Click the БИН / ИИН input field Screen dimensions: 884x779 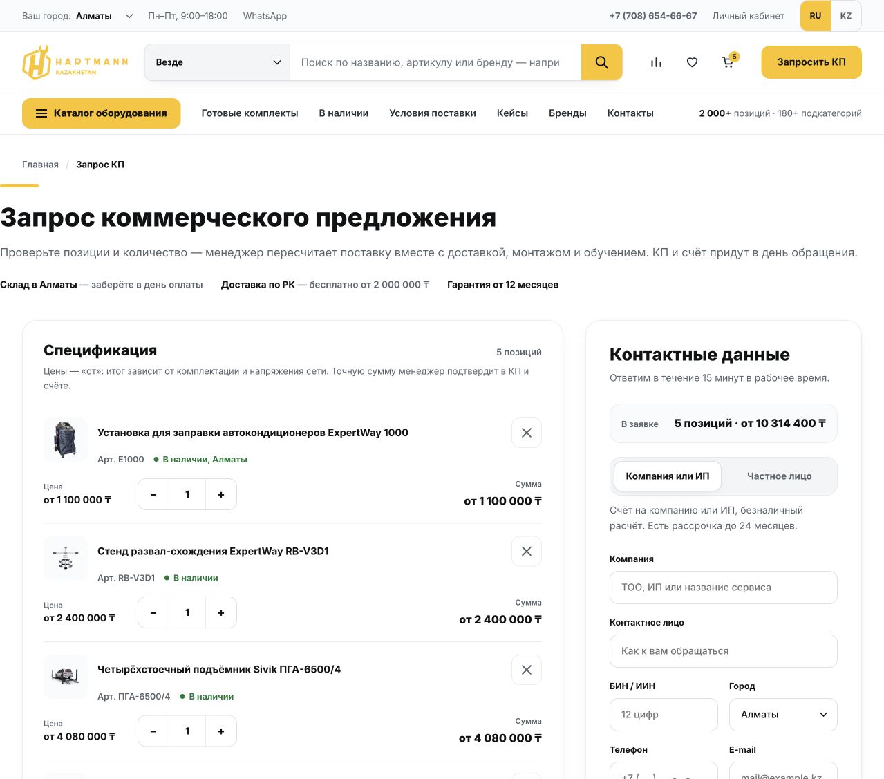(664, 715)
